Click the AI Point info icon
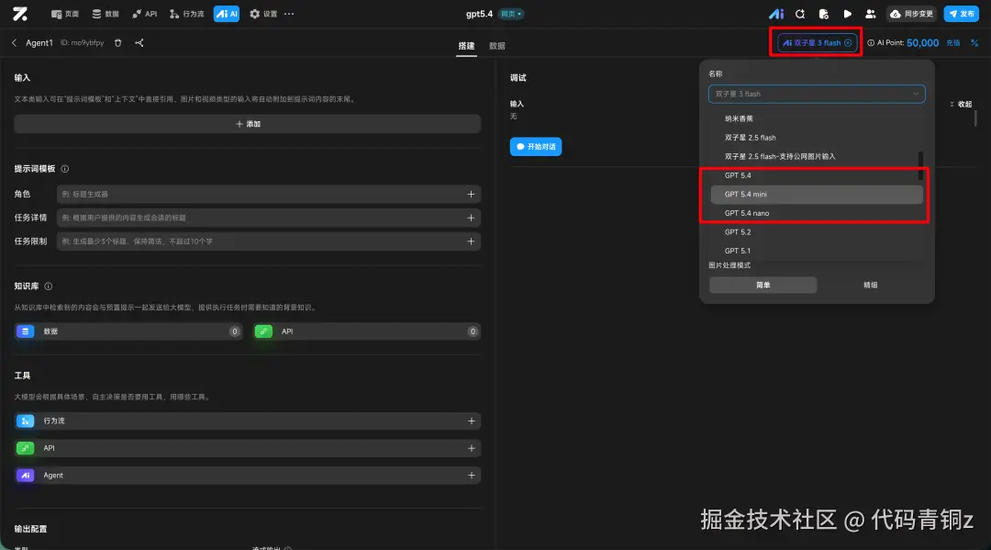The width and height of the screenshot is (991, 550). (x=871, y=43)
